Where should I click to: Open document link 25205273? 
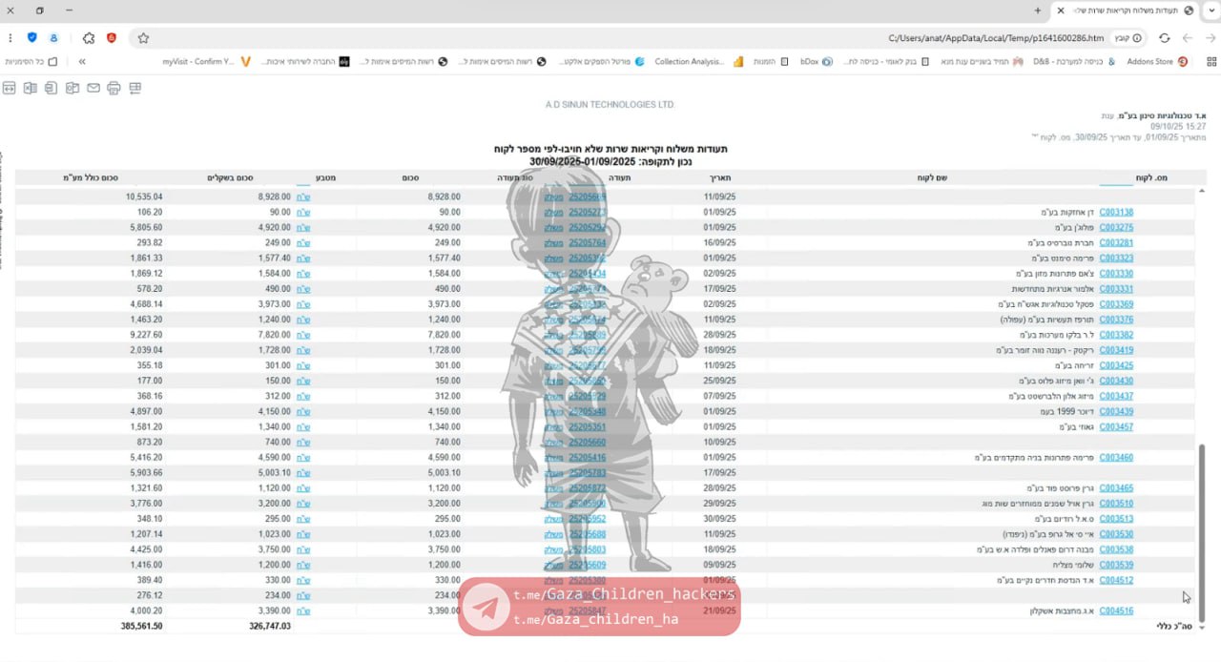[587, 213]
